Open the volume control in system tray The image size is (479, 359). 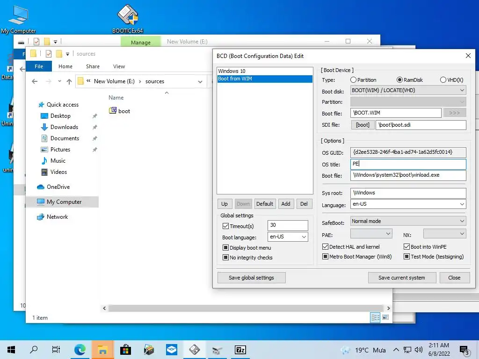pos(419,350)
